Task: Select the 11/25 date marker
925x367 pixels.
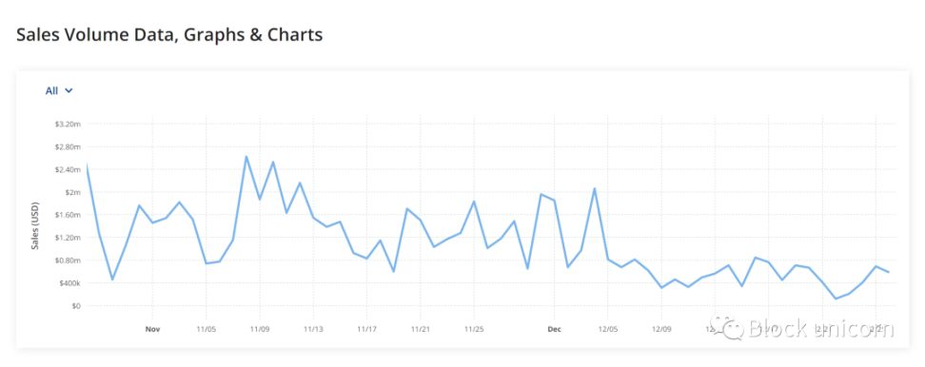Action: click(474, 329)
